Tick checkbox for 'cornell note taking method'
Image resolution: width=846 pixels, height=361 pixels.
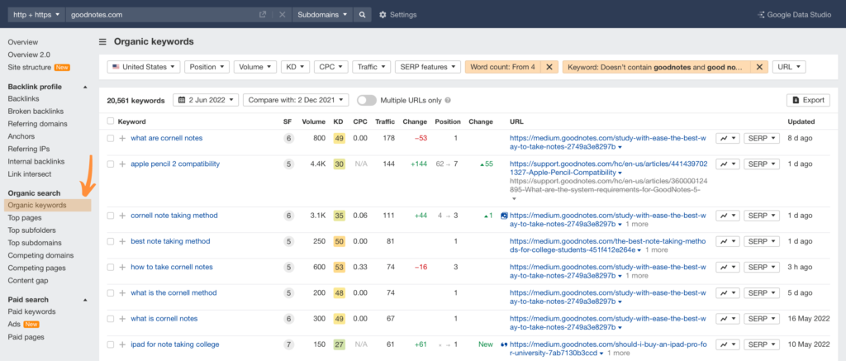point(111,216)
